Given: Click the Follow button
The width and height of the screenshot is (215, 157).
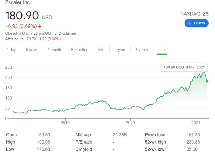Looking at the screenshot, I should click(196, 23).
